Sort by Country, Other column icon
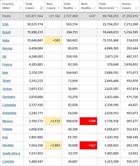This screenshot has width=140, height=166. [x=20, y=8]
